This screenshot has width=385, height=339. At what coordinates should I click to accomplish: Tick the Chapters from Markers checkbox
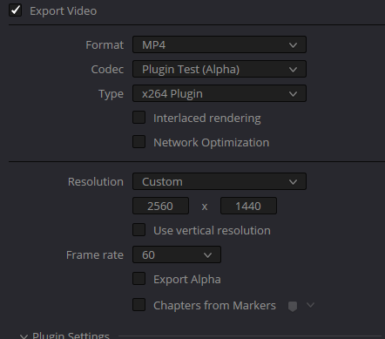coord(138,305)
